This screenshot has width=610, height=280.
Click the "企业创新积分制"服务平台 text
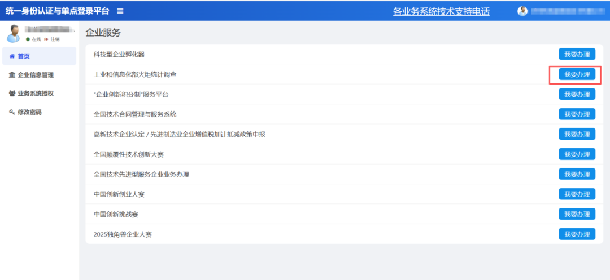(x=131, y=95)
